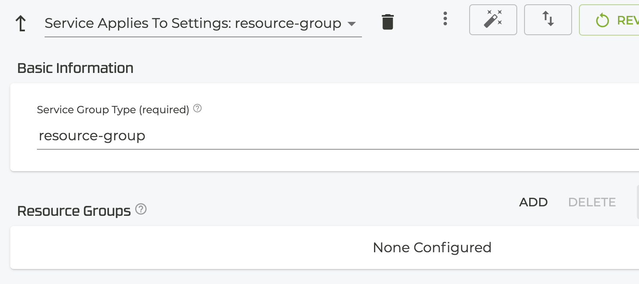Show help for Resource Groups
Image resolution: width=639 pixels, height=284 pixels.
(x=141, y=209)
